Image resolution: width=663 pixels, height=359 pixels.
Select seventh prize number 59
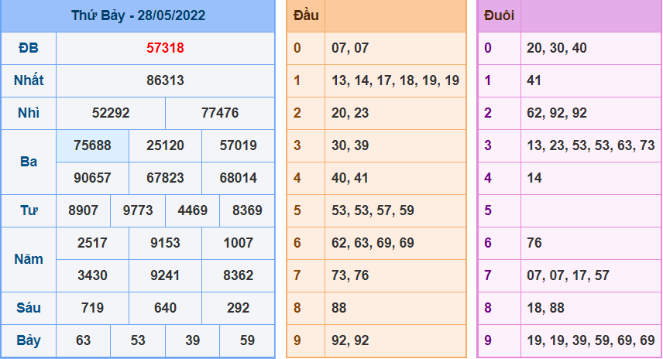(247, 340)
